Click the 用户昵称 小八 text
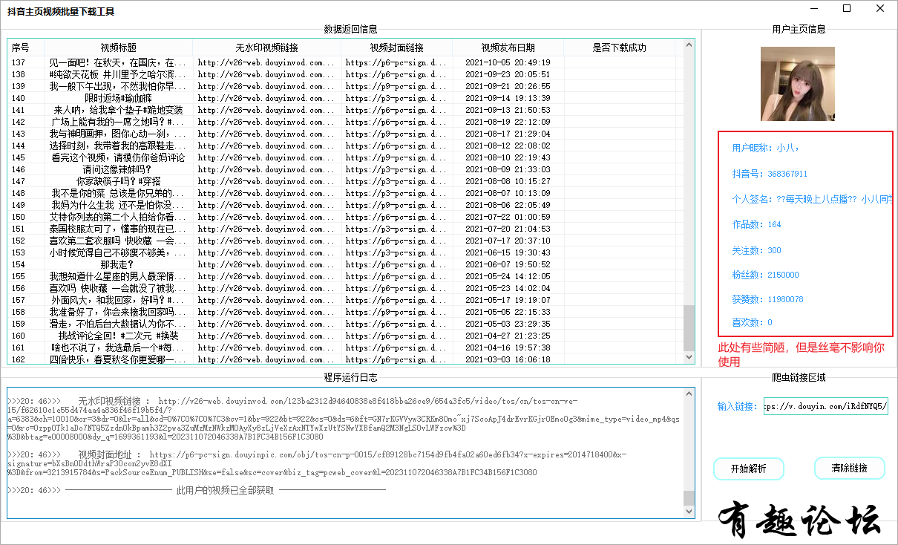This screenshot has height=545, width=898. (x=766, y=148)
